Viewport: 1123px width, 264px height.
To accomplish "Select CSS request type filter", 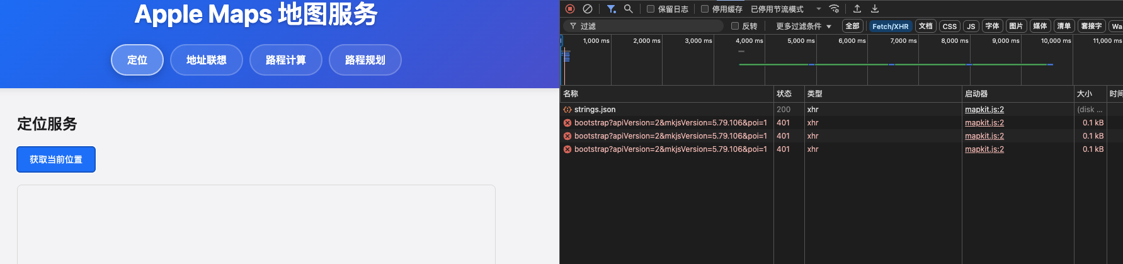I will click(949, 26).
